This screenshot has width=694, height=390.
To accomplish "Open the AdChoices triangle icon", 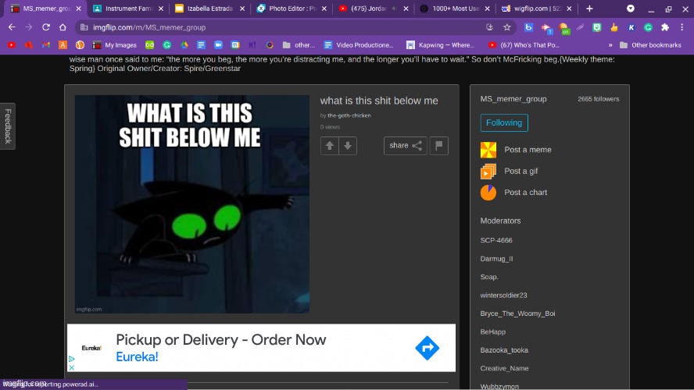I will [x=71, y=359].
